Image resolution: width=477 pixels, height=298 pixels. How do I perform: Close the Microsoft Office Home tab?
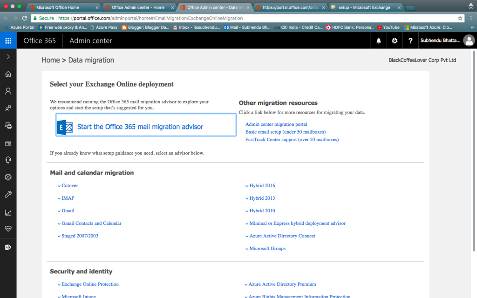coord(97,7)
